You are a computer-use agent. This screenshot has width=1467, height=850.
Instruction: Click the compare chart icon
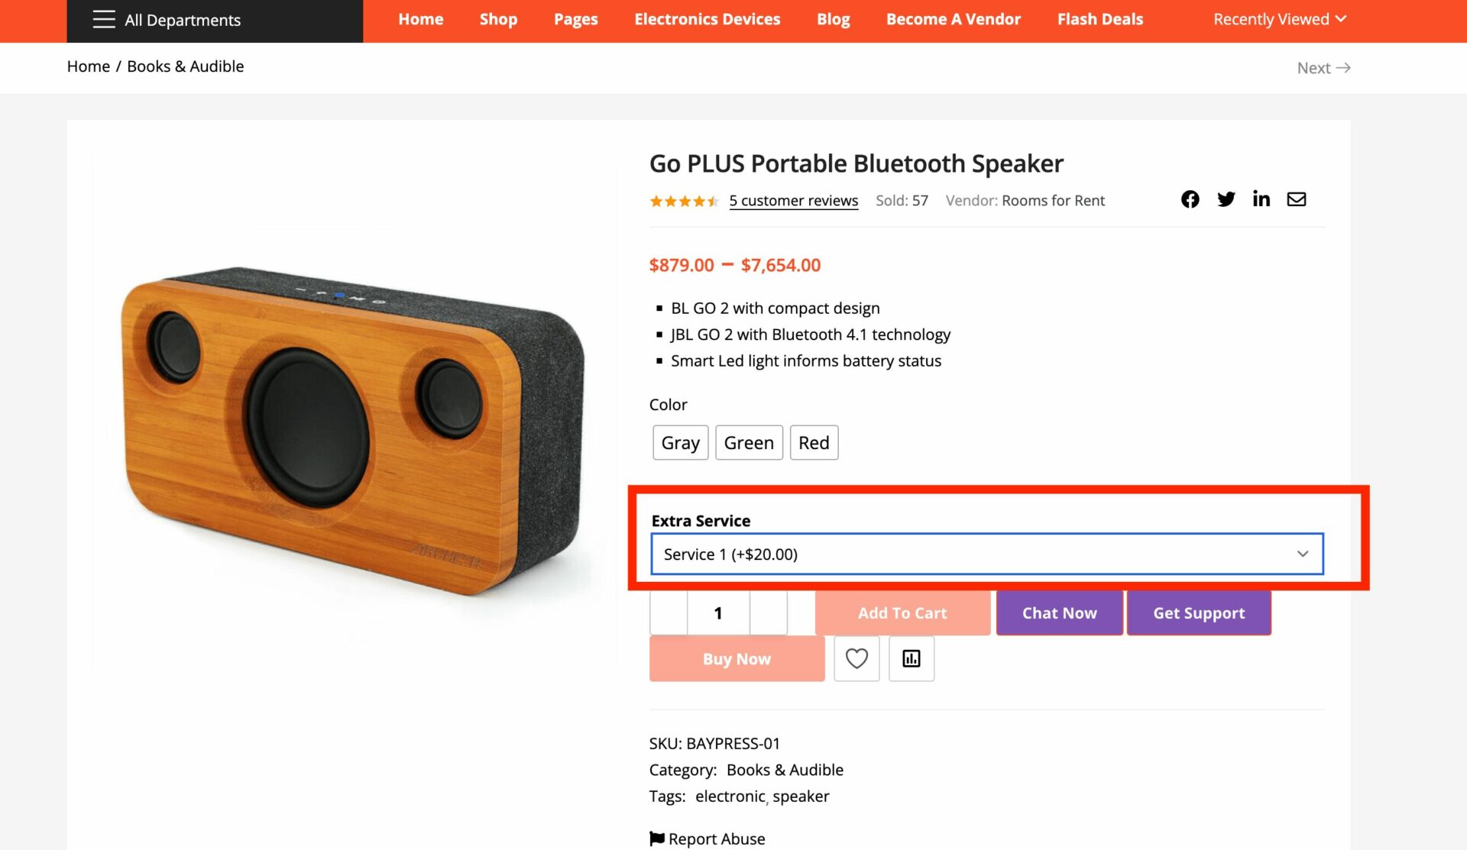(912, 658)
